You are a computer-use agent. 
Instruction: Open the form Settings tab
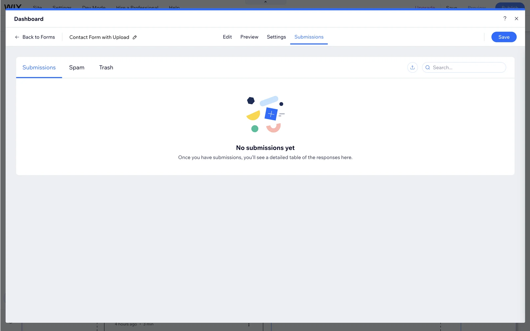pos(276,37)
